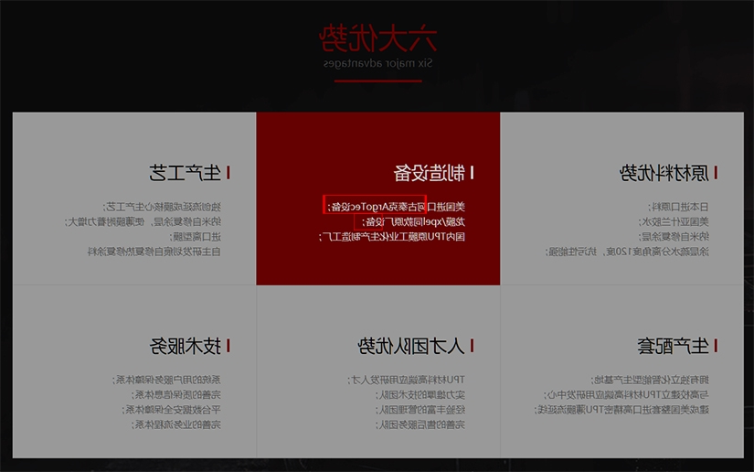Select the '原材料优势' card heading
The height and width of the screenshot is (472, 754).
tap(664, 173)
